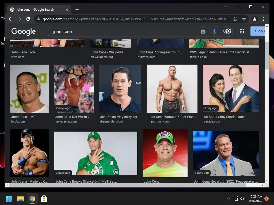This screenshot has width=274, height=205.
Task: Click the horizontal scrollbar right arrow
Action: point(262,185)
